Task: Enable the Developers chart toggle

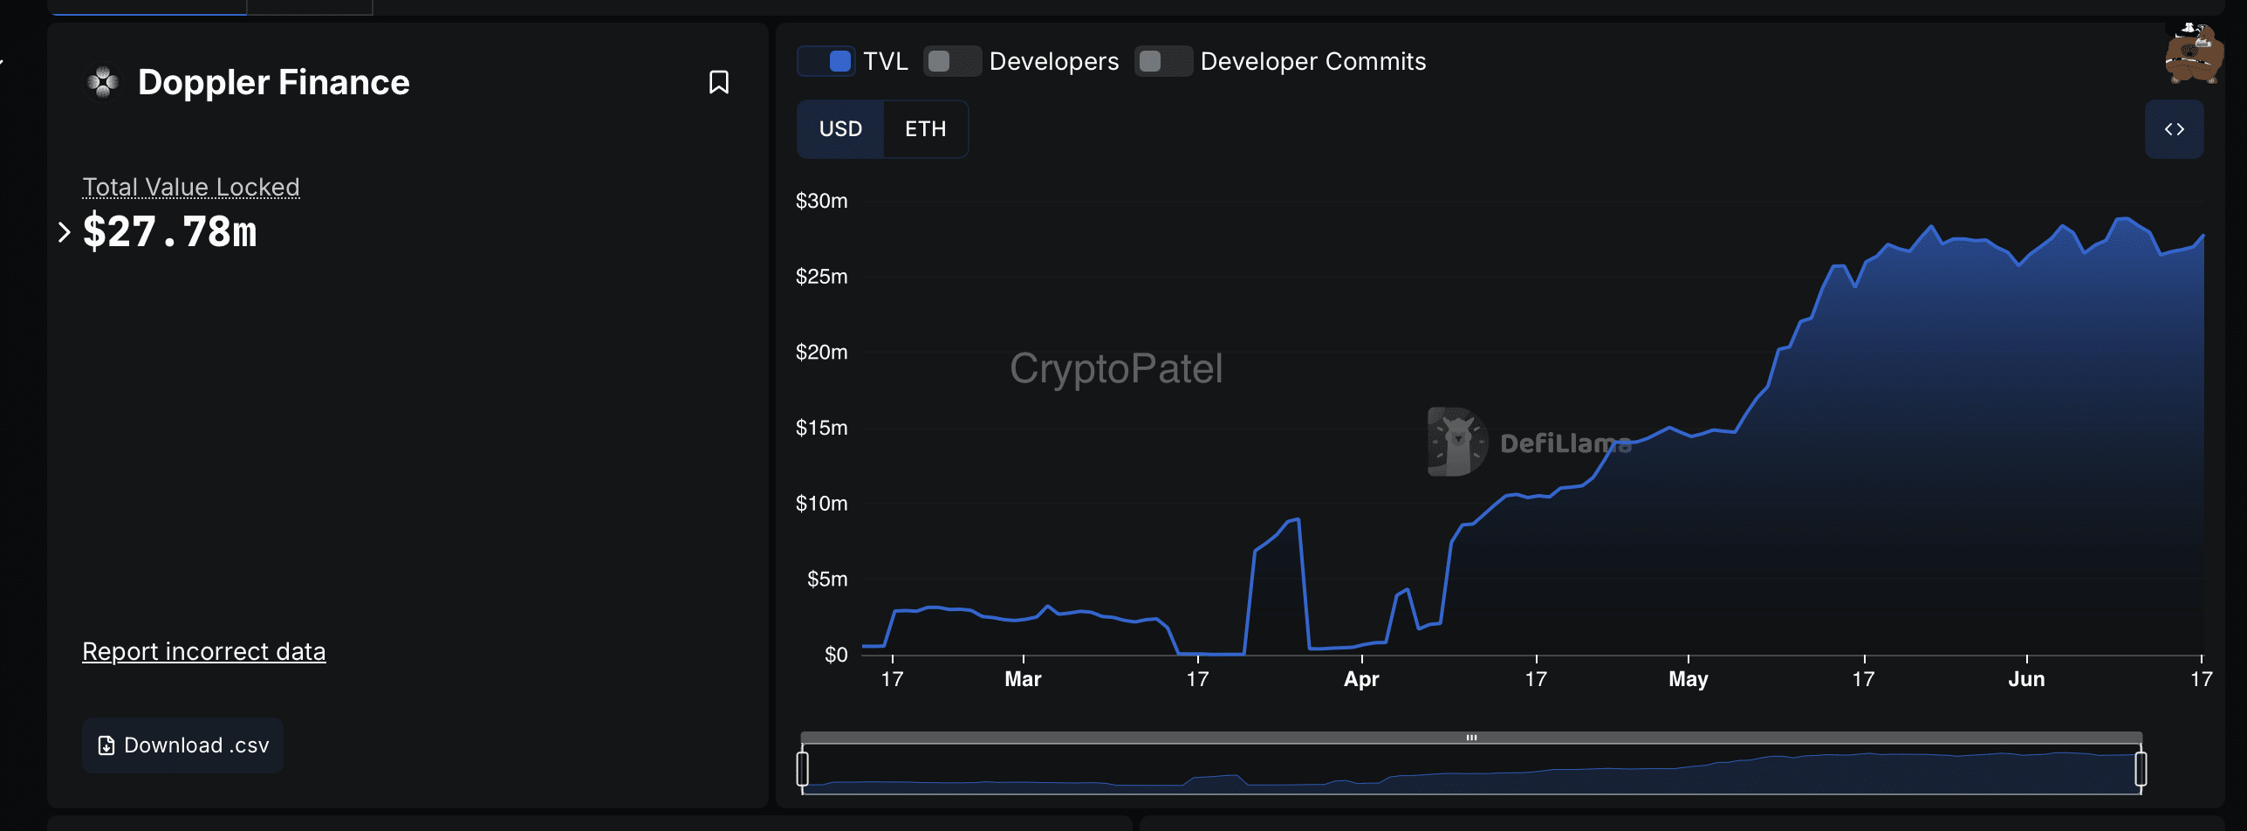Action: [x=952, y=61]
